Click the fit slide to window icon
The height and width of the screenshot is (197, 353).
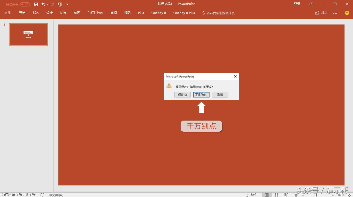pyautogui.click(x=349, y=195)
